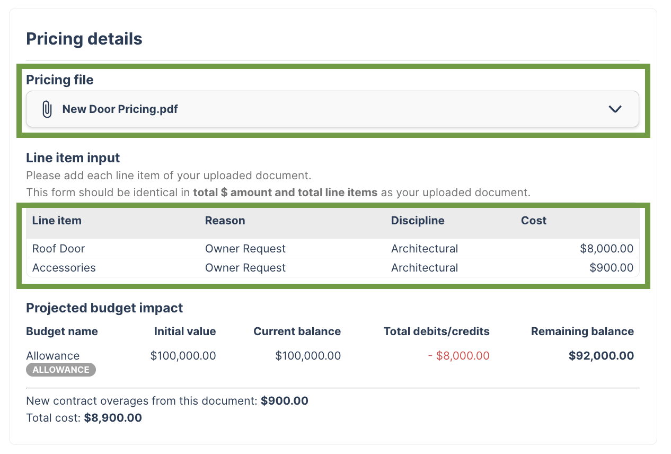Open New Door Pricing.pdf file

pyautogui.click(x=120, y=109)
